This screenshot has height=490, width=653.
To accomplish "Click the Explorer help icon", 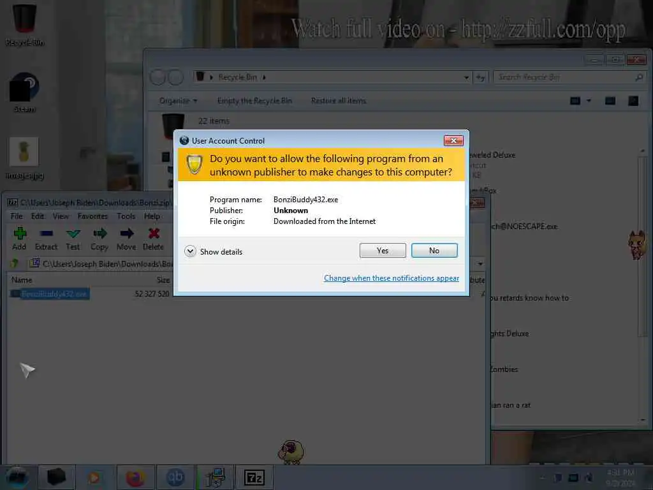I will tap(633, 101).
